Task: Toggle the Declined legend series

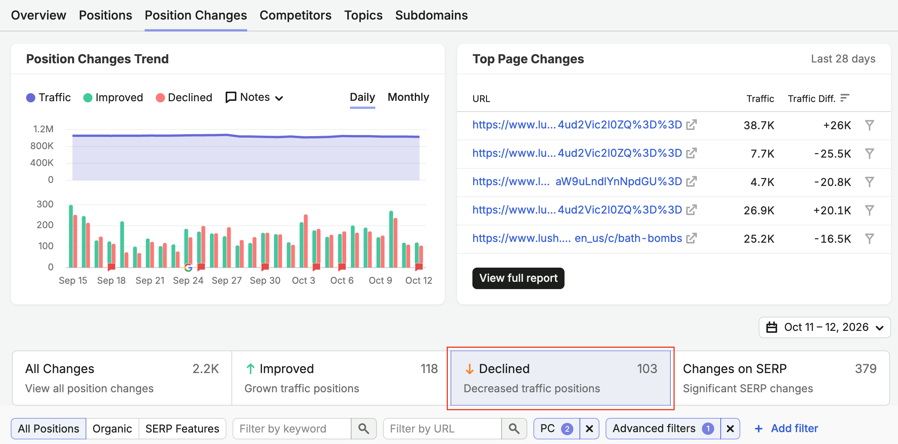Action: click(x=184, y=98)
